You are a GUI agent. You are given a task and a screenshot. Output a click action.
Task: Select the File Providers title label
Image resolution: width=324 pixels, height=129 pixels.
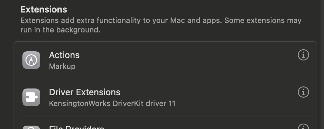[x=76, y=127]
